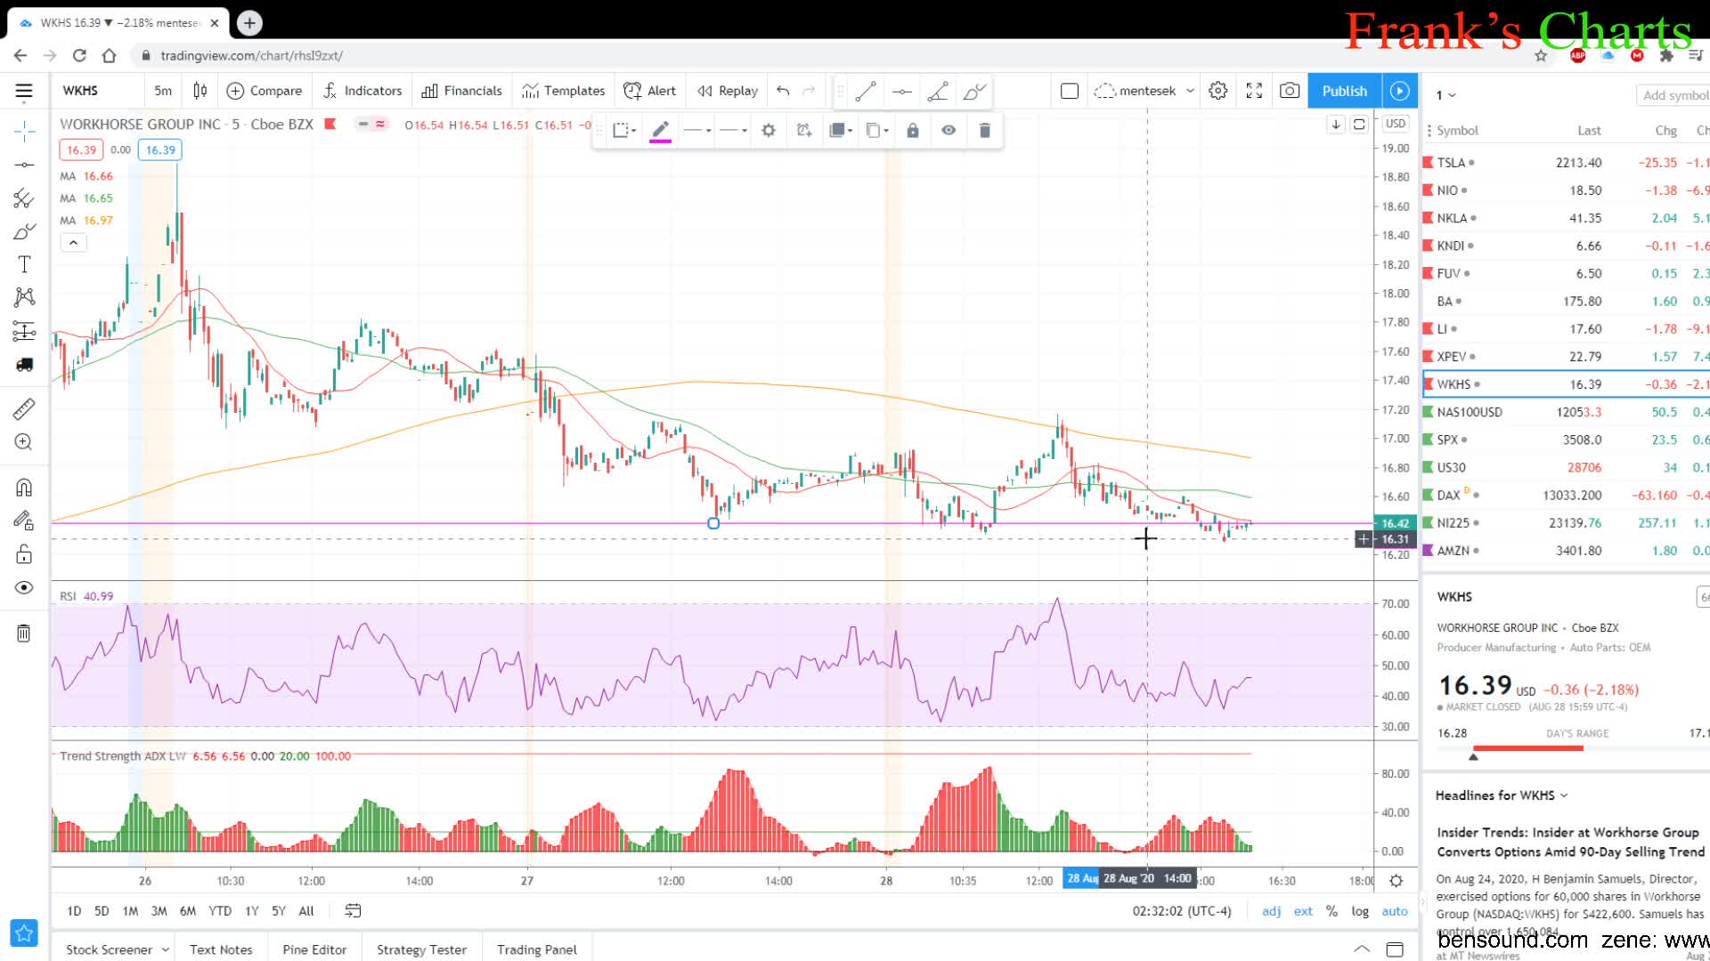1710x961 pixels.
Task: Click the Compare button
Action: coord(265,91)
